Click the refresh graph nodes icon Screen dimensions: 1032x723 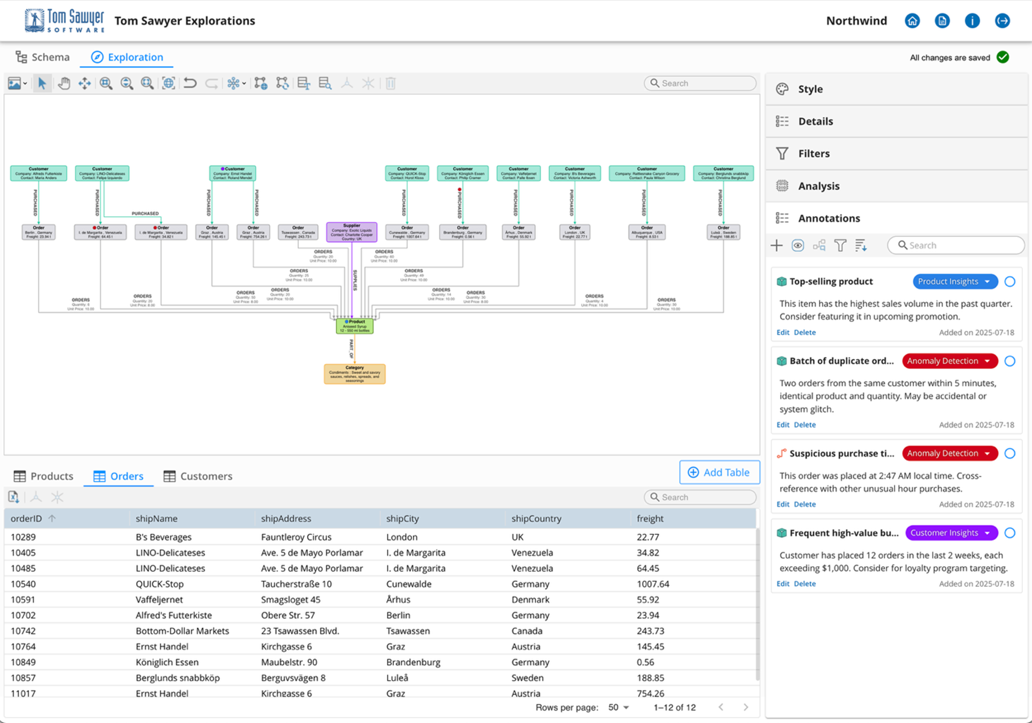click(282, 83)
